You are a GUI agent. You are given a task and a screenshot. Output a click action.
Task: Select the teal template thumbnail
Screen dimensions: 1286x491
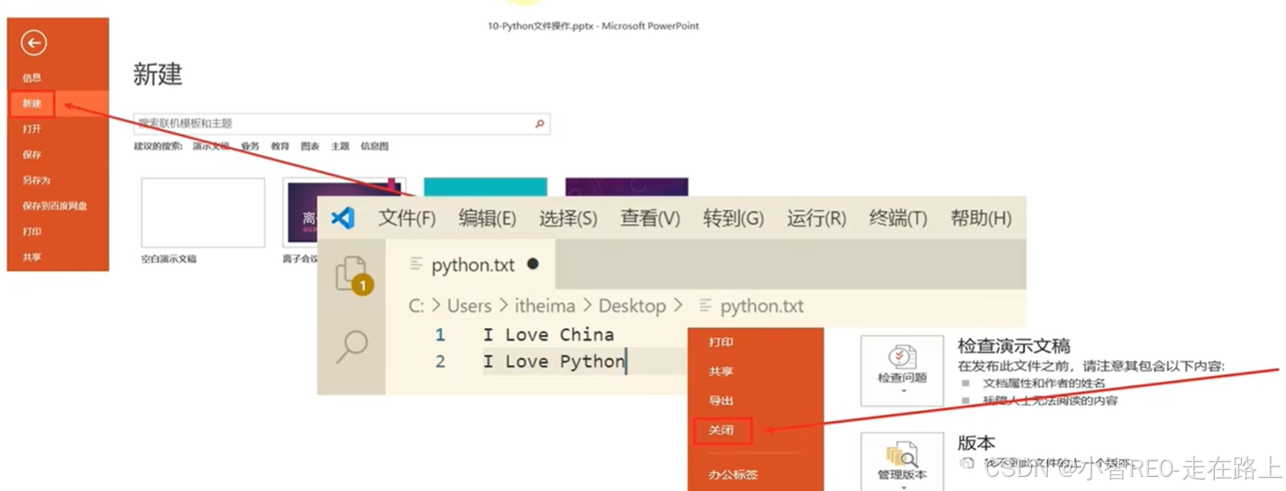pyautogui.click(x=485, y=186)
